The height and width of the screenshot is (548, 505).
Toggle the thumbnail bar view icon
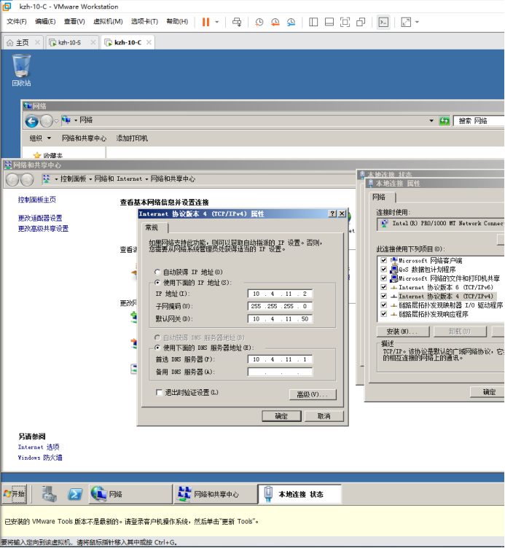(x=329, y=22)
